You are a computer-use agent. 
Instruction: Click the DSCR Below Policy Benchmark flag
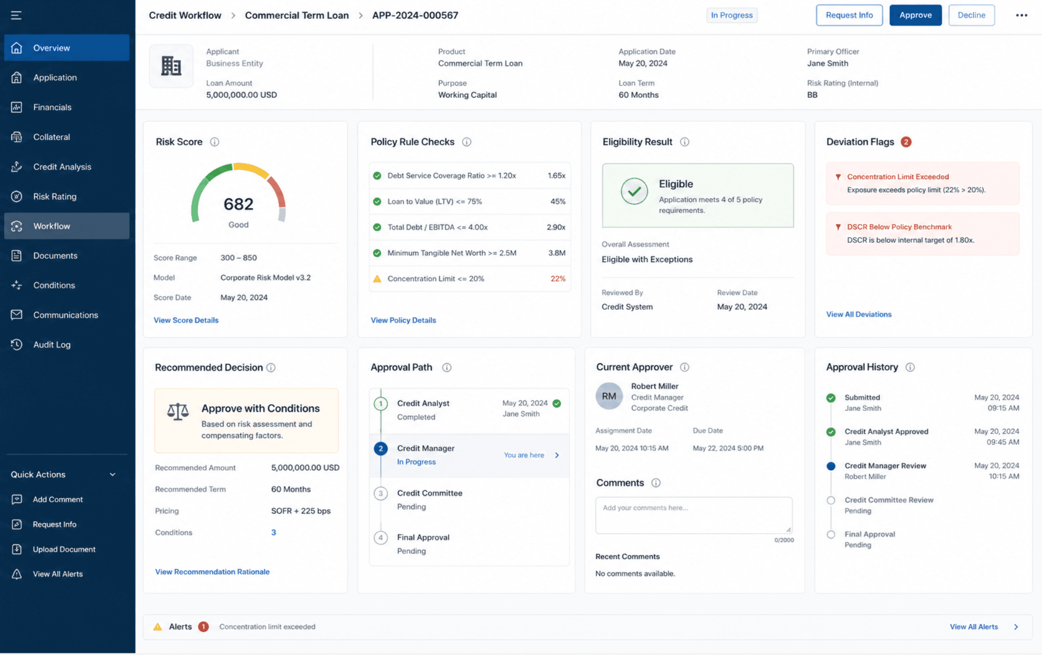(922, 234)
